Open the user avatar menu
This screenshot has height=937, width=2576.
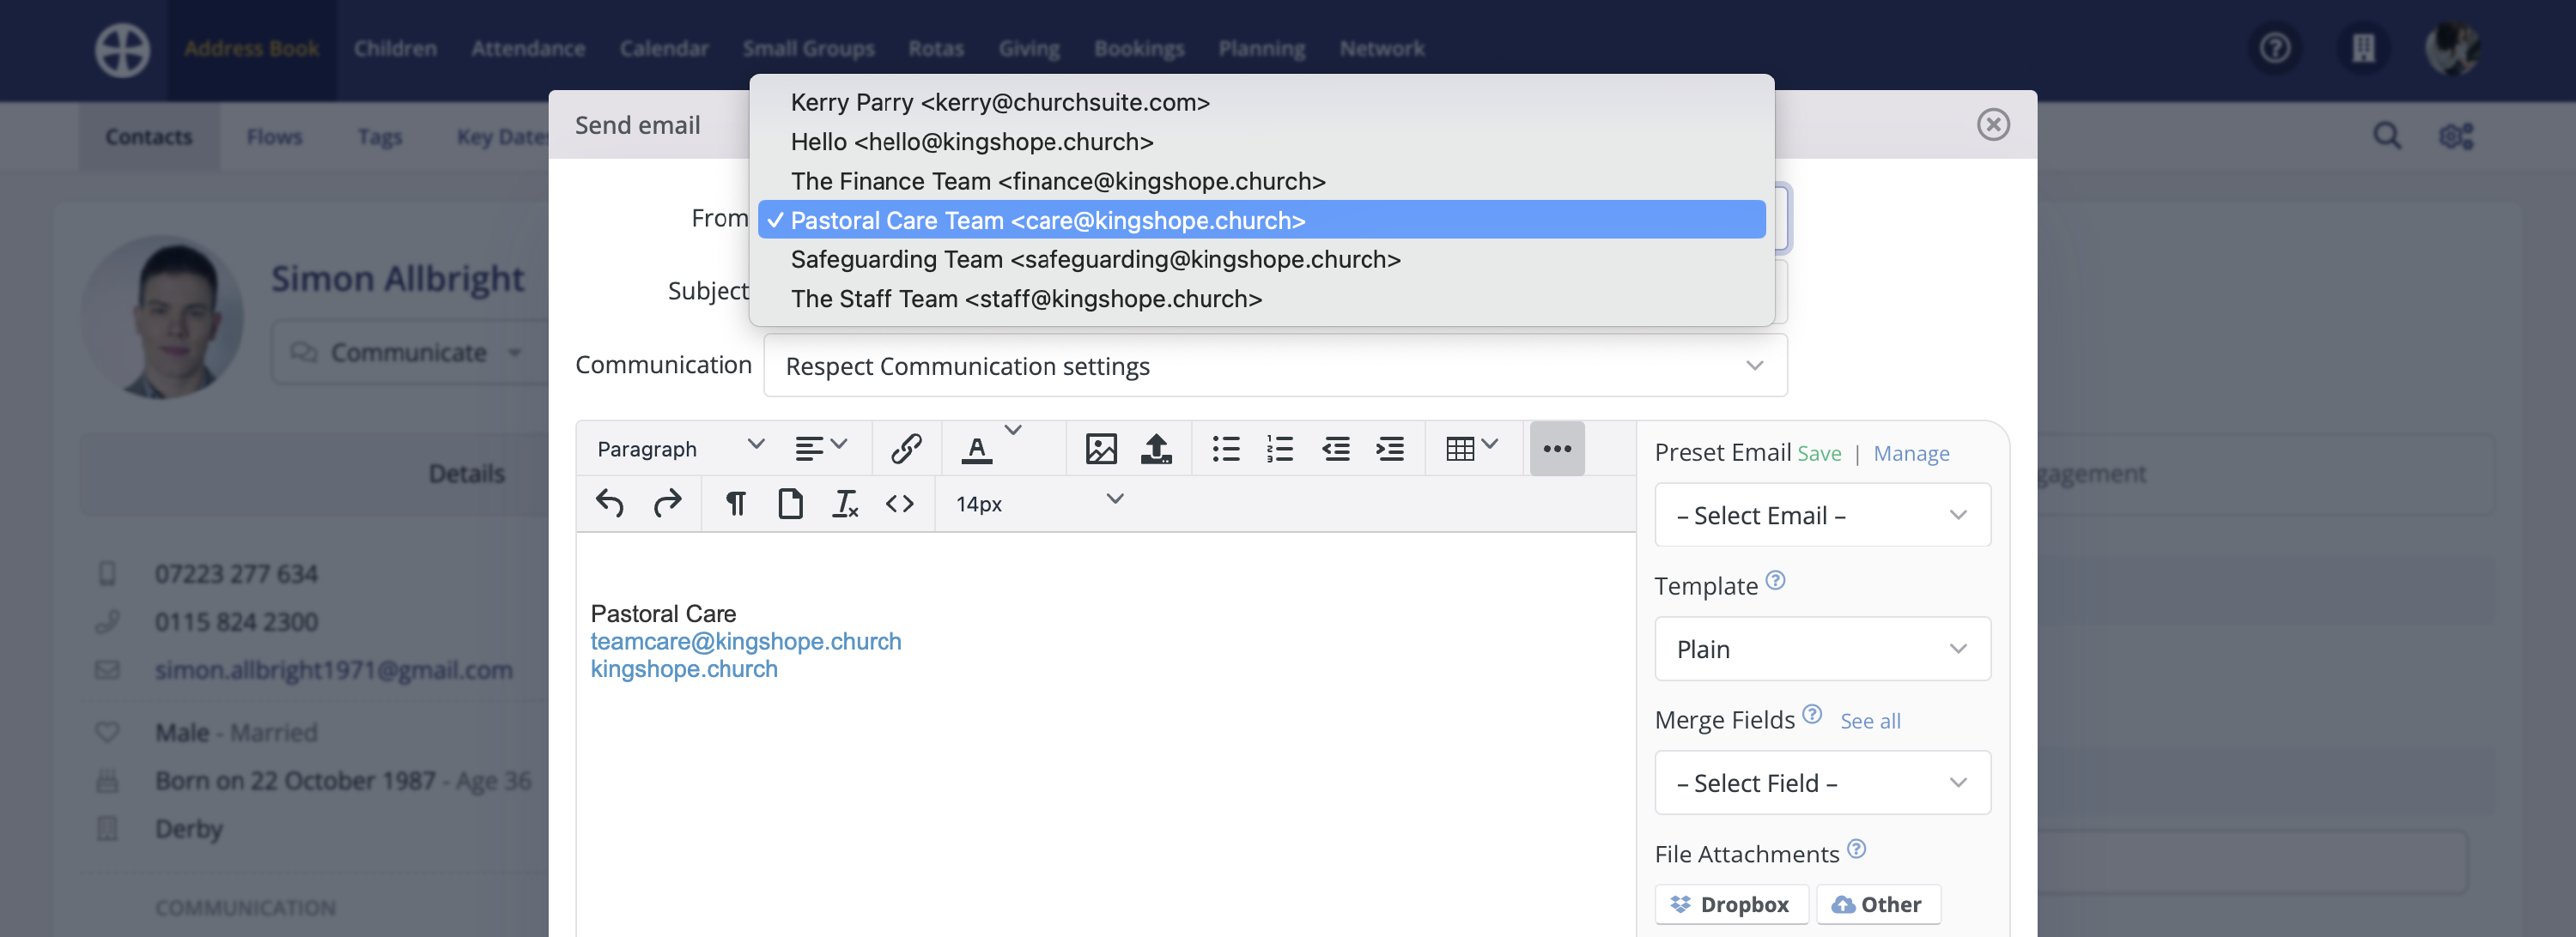click(2452, 48)
